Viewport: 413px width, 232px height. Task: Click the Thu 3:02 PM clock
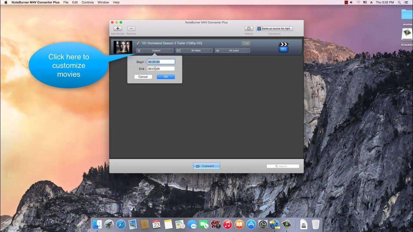point(385,2)
